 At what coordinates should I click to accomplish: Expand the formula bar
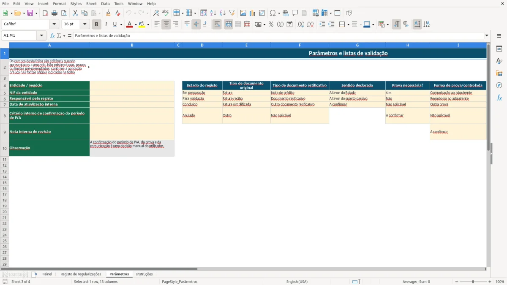pos(487,35)
